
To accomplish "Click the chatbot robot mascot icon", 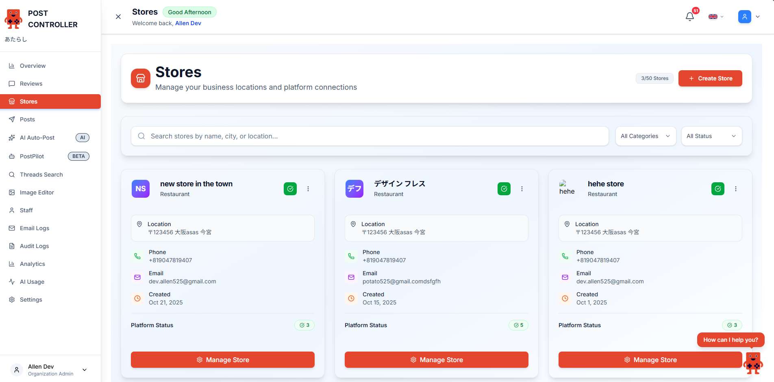I will (x=753, y=363).
